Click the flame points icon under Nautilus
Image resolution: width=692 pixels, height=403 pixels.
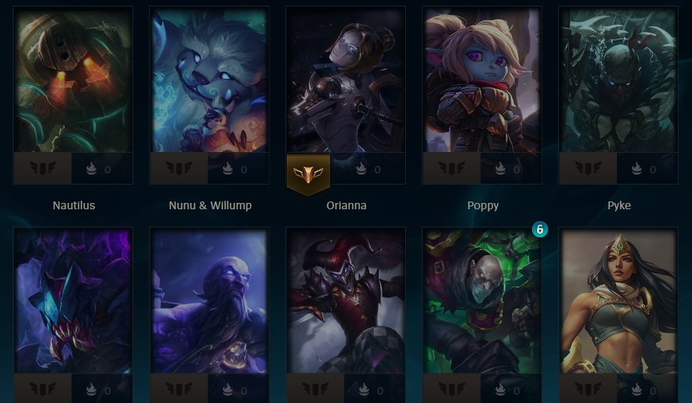click(x=91, y=169)
